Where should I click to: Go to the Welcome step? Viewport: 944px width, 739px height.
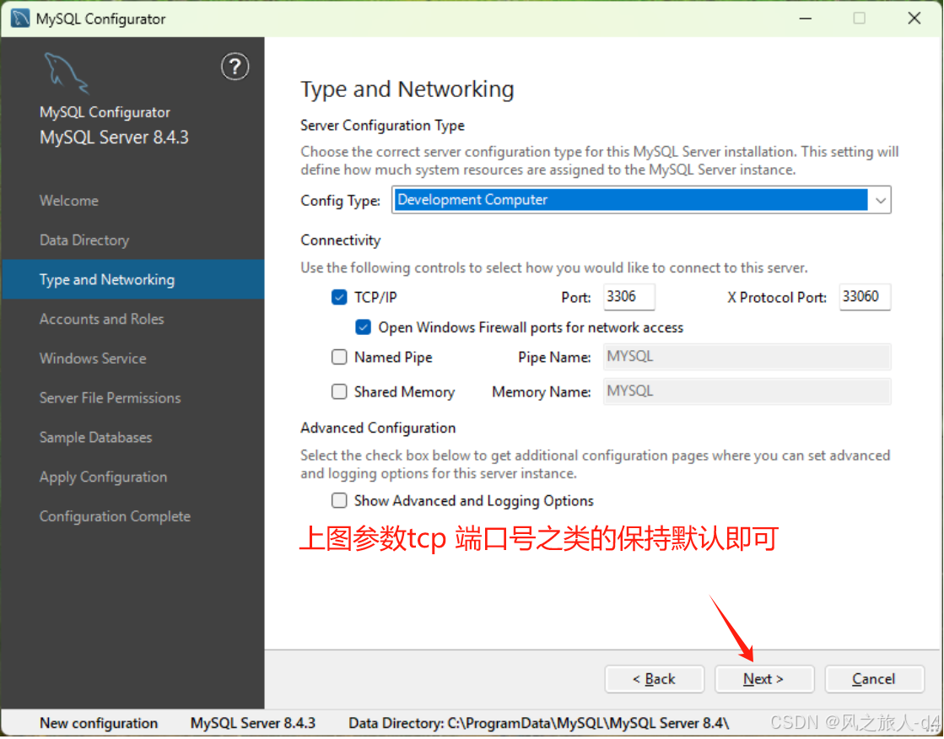pyautogui.click(x=68, y=201)
